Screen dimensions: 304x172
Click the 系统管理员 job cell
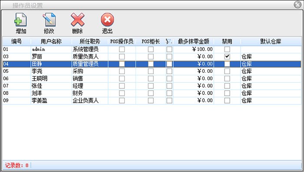click(x=90, y=49)
